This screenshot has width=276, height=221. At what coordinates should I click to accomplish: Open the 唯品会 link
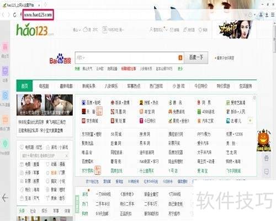tap(87, 152)
